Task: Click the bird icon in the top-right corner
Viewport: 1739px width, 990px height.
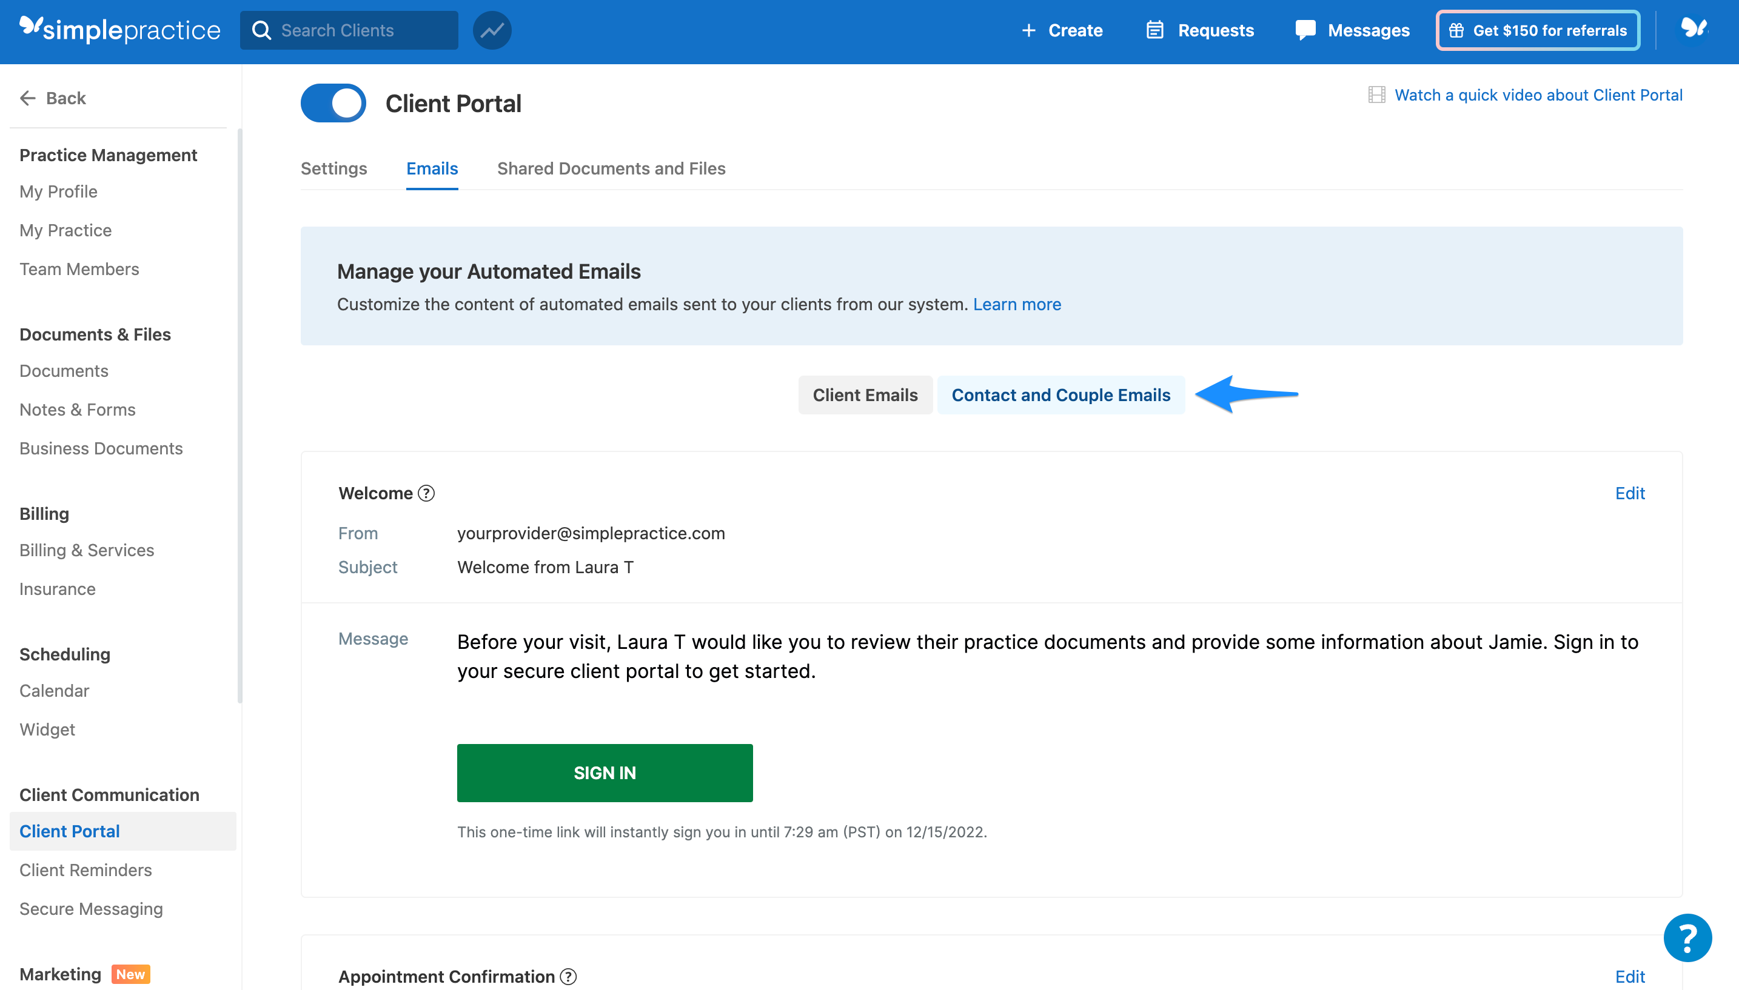Action: coord(1694,28)
